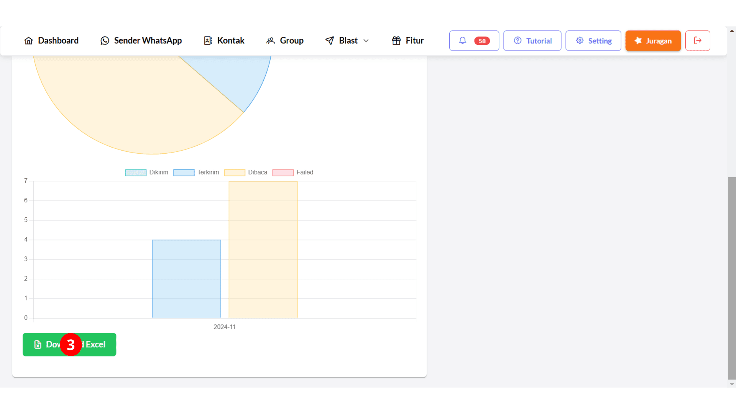Click the blue Terkirim bar in chart

(186, 279)
